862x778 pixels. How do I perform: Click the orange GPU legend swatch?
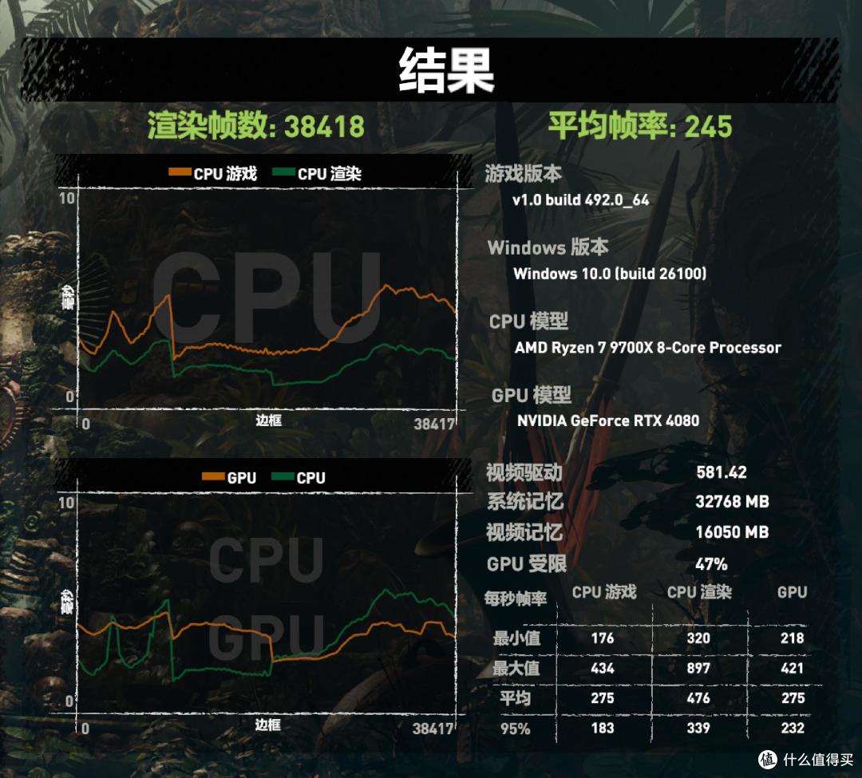coord(213,476)
